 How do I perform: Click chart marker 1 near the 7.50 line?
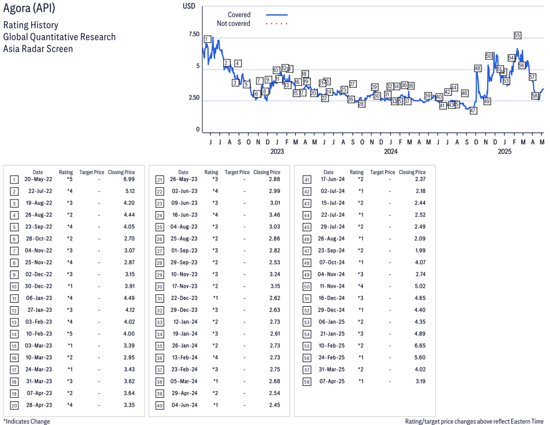click(x=208, y=39)
